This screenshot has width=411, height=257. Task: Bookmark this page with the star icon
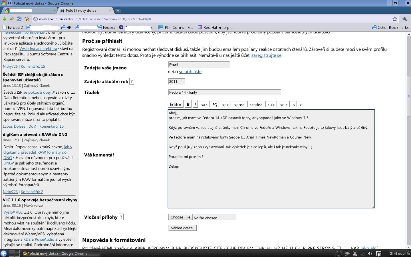point(395,19)
